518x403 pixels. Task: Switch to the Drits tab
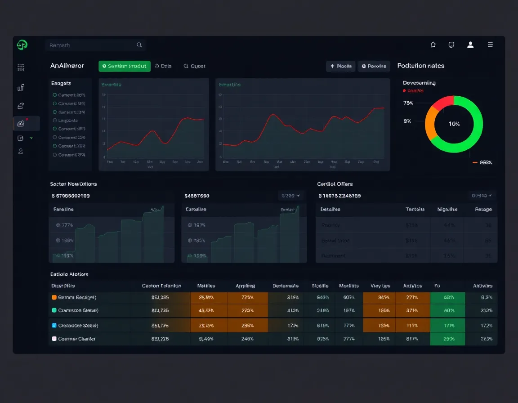(163, 66)
